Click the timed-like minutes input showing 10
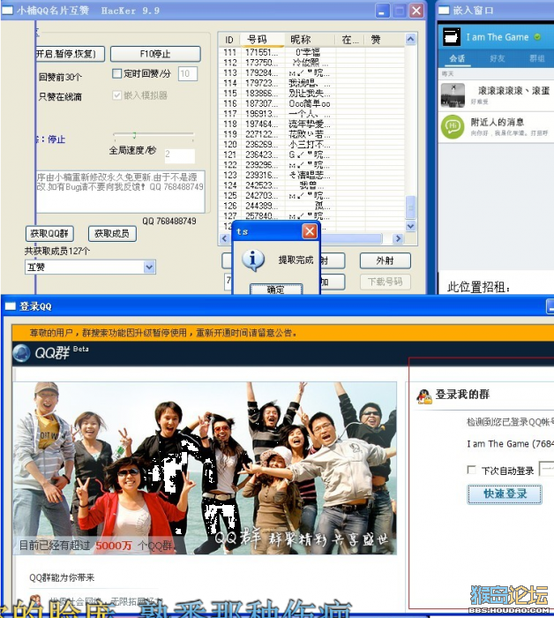Image resolution: width=554 pixels, height=618 pixels. coord(187,73)
